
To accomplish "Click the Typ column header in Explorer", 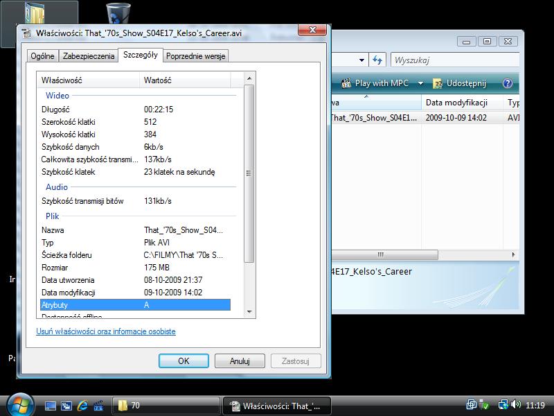I will pos(512,103).
